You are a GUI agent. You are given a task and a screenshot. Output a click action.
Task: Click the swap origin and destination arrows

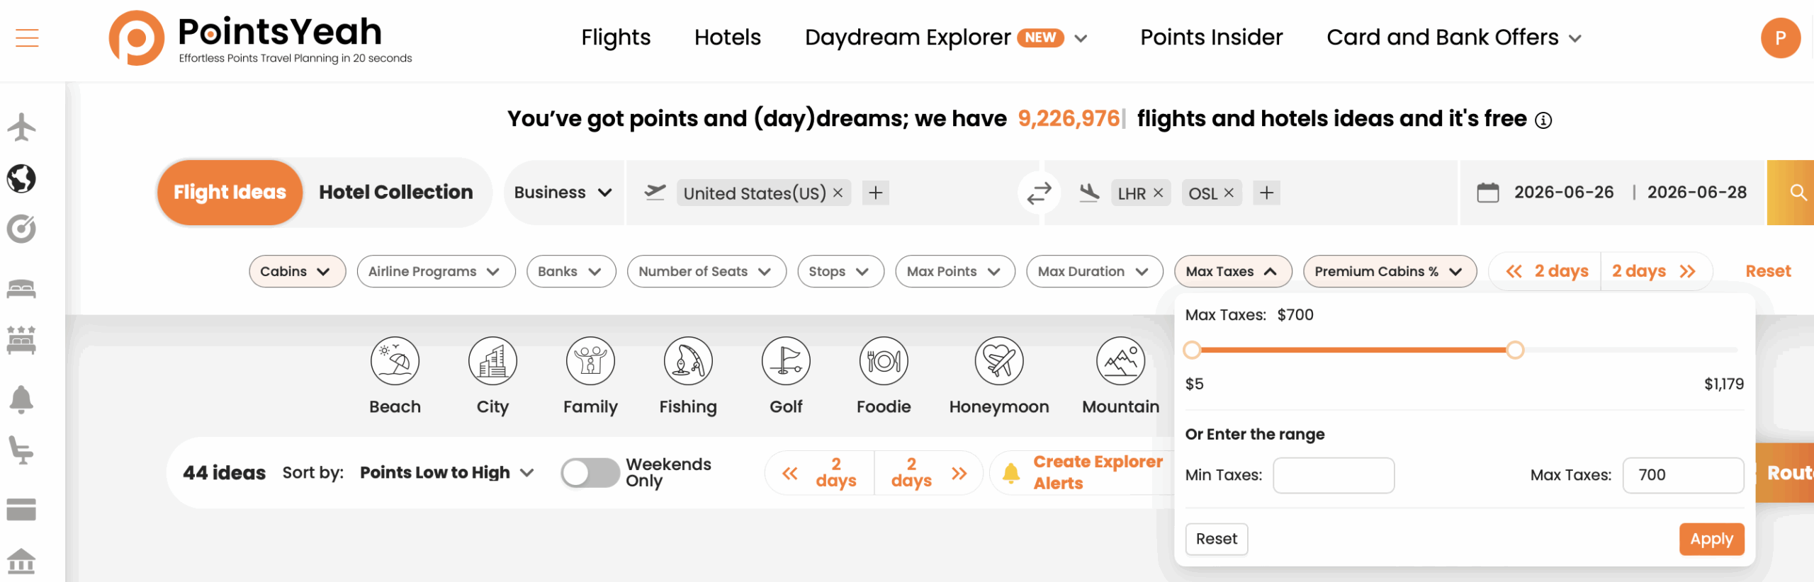pos(1039,193)
